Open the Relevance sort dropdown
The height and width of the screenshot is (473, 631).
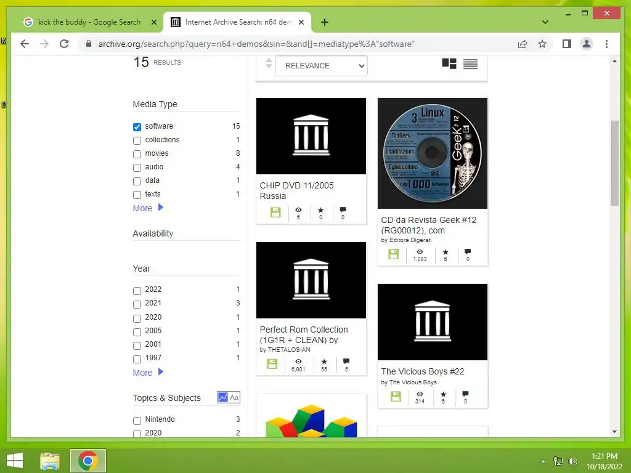(320, 65)
